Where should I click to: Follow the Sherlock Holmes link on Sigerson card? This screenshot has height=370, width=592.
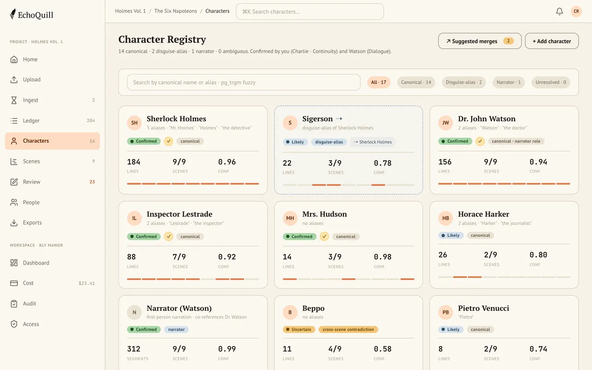[373, 142]
